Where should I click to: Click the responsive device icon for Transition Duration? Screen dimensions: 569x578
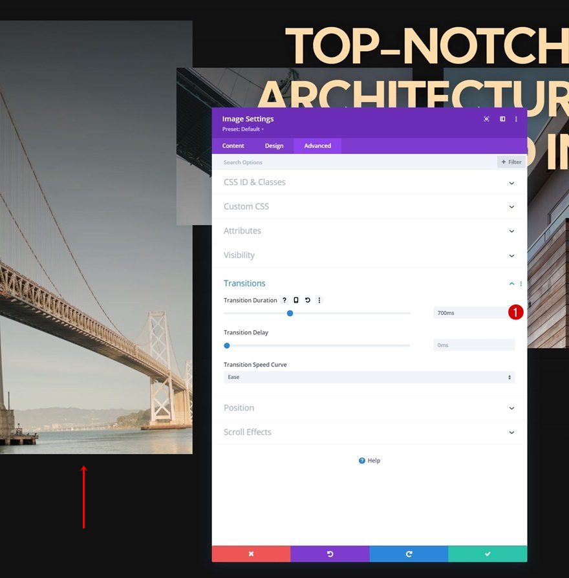pos(295,300)
